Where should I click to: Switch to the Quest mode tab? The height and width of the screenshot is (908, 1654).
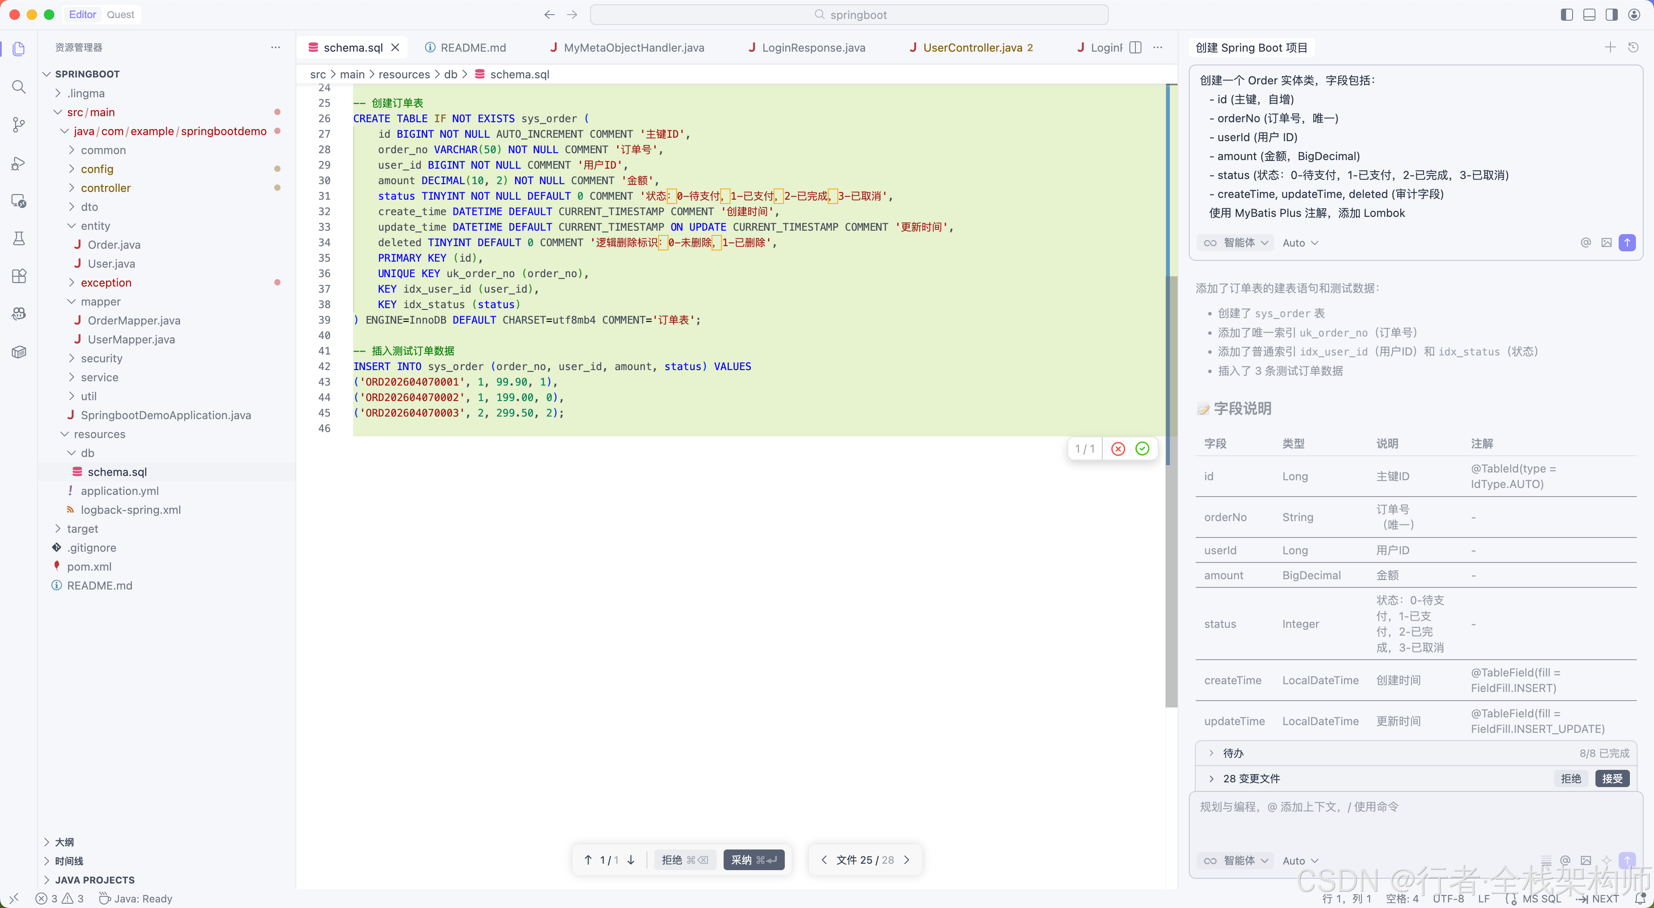coord(121,14)
